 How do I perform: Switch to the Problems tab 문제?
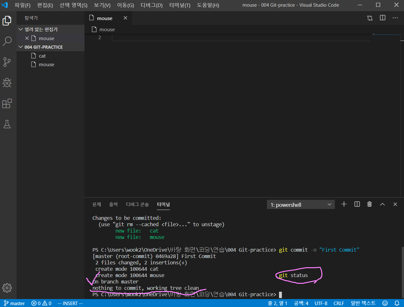(x=97, y=204)
